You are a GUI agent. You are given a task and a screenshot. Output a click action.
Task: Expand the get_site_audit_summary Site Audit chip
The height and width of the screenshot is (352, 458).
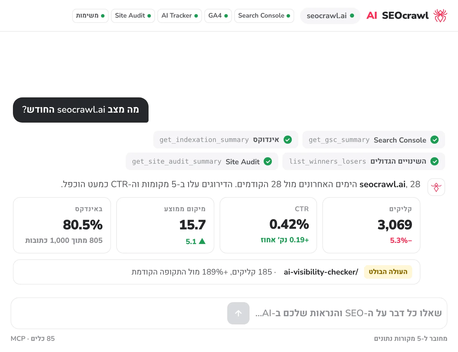(x=202, y=161)
